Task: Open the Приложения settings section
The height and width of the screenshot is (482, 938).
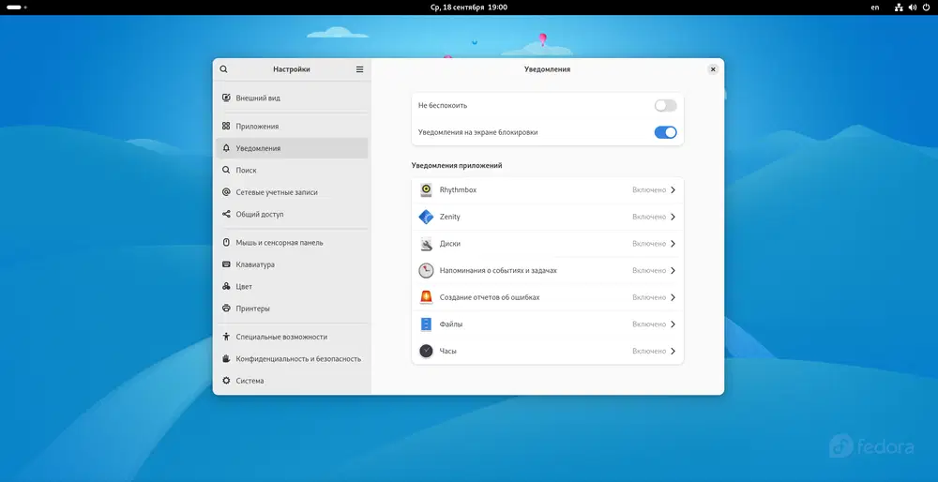Action: [292, 127]
